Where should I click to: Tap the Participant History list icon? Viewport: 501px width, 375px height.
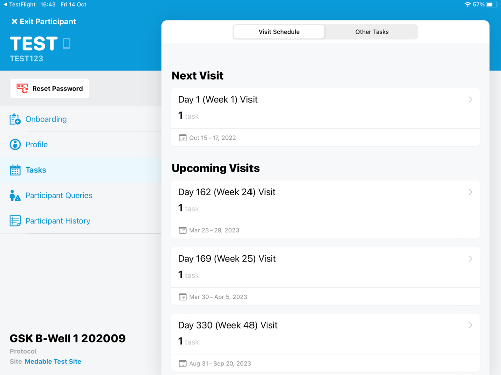[x=15, y=221]
